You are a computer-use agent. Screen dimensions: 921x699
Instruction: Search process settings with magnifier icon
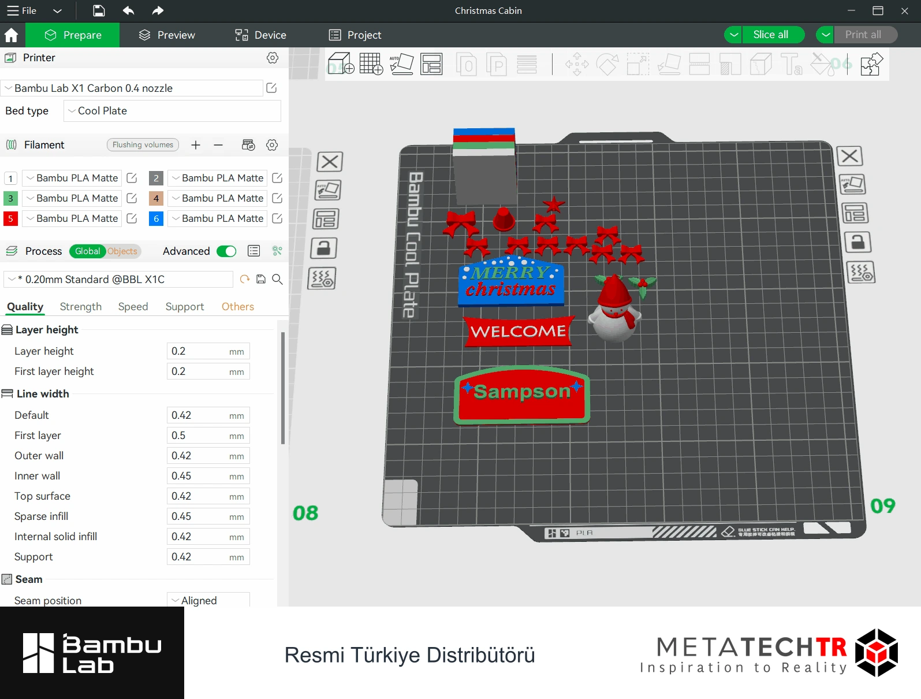pos(277,280)
